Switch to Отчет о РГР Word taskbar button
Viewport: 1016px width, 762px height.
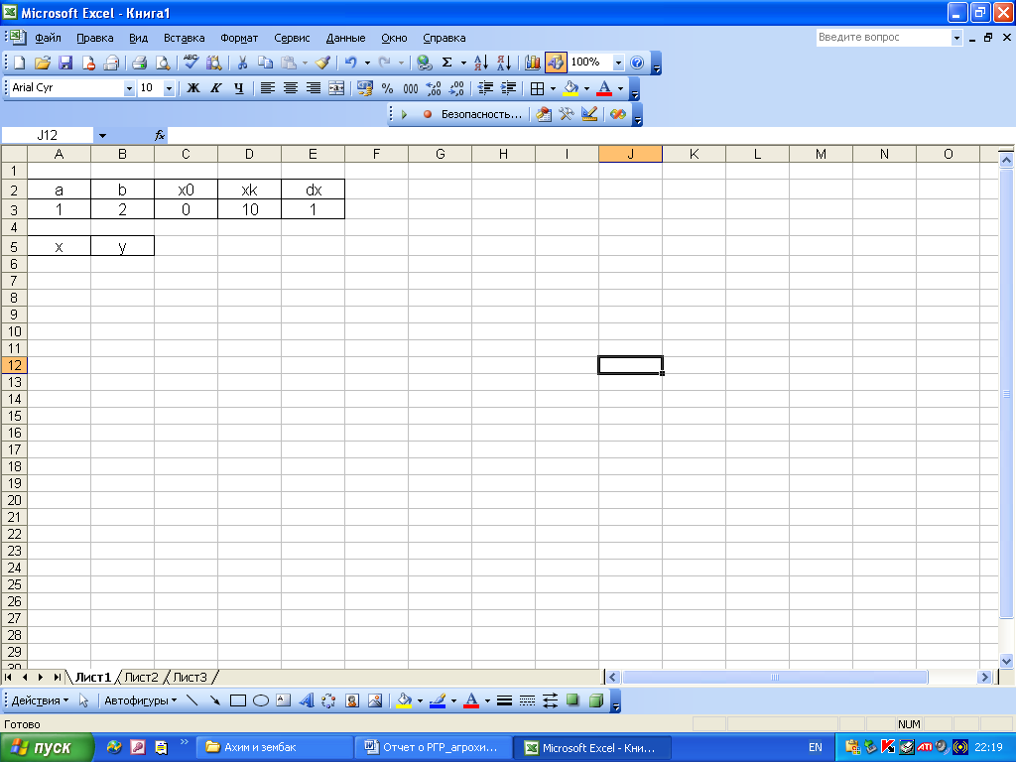[x=433, y=747]
